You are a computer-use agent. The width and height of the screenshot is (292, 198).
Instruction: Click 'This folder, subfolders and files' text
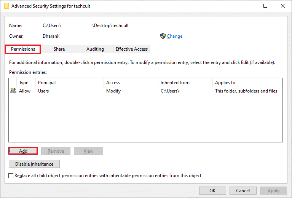point(246,91)
